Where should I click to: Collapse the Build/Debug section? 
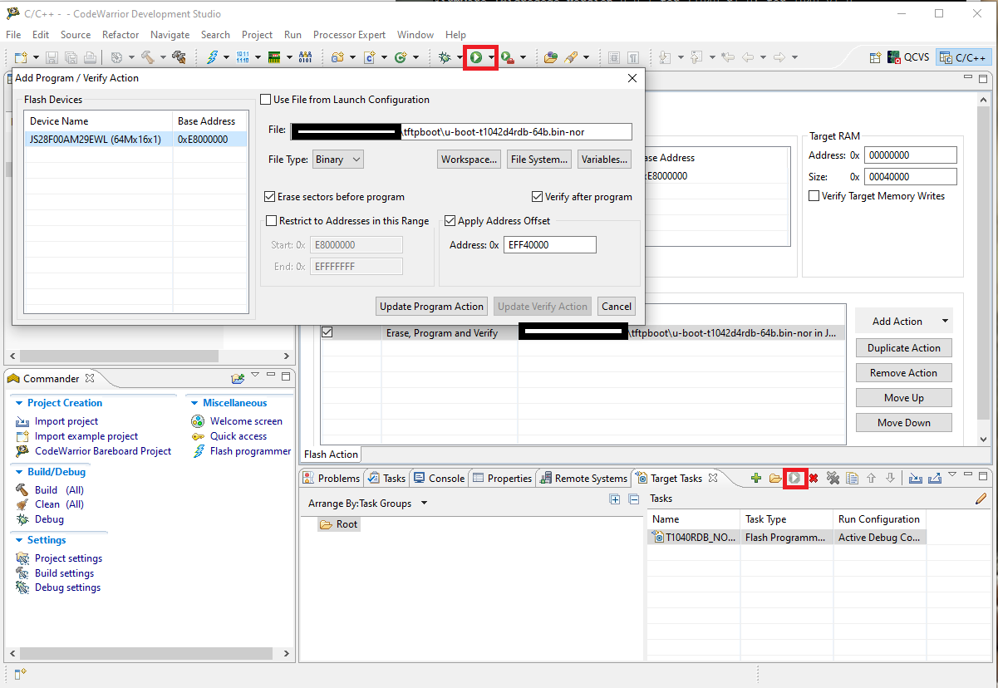coord(19,472)
